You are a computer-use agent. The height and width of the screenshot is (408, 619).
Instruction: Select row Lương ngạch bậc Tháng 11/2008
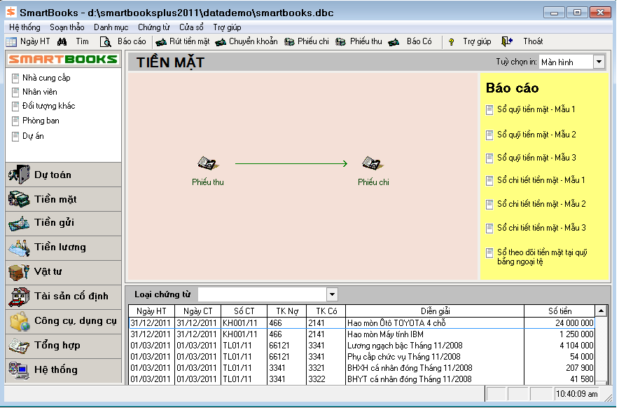361,346
